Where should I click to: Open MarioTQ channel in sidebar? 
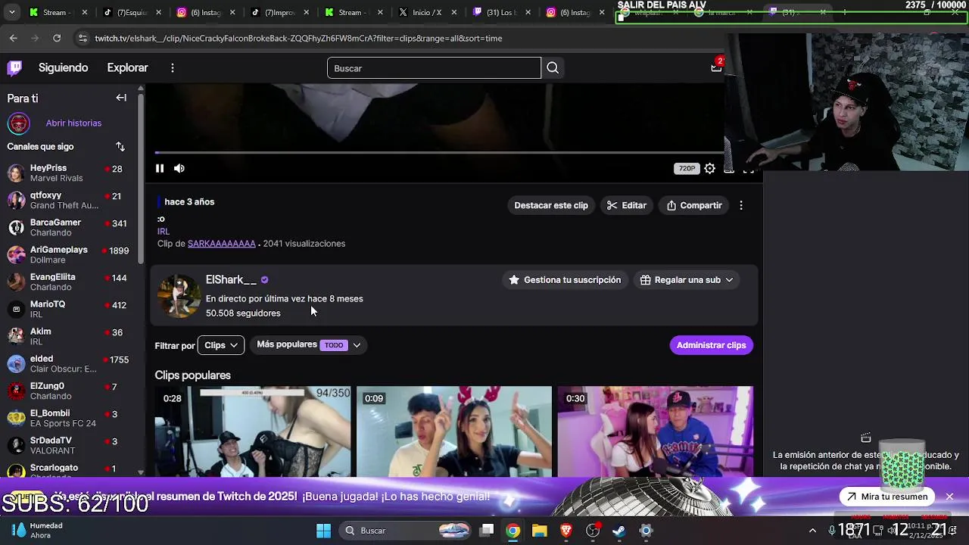click(70, 309)
